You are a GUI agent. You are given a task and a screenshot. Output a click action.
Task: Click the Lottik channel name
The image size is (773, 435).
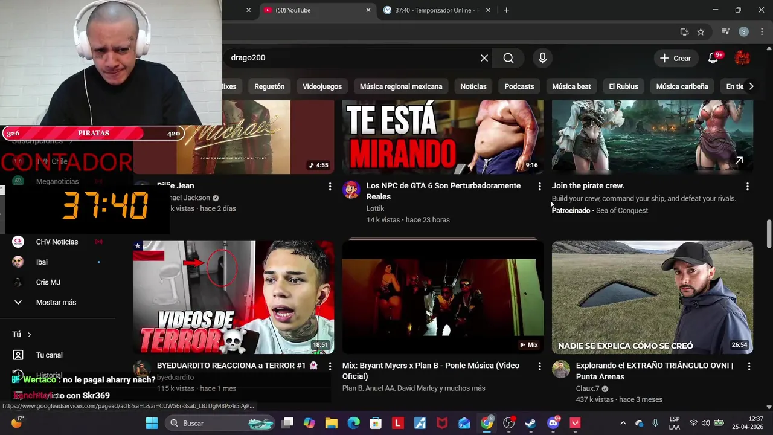375,208
